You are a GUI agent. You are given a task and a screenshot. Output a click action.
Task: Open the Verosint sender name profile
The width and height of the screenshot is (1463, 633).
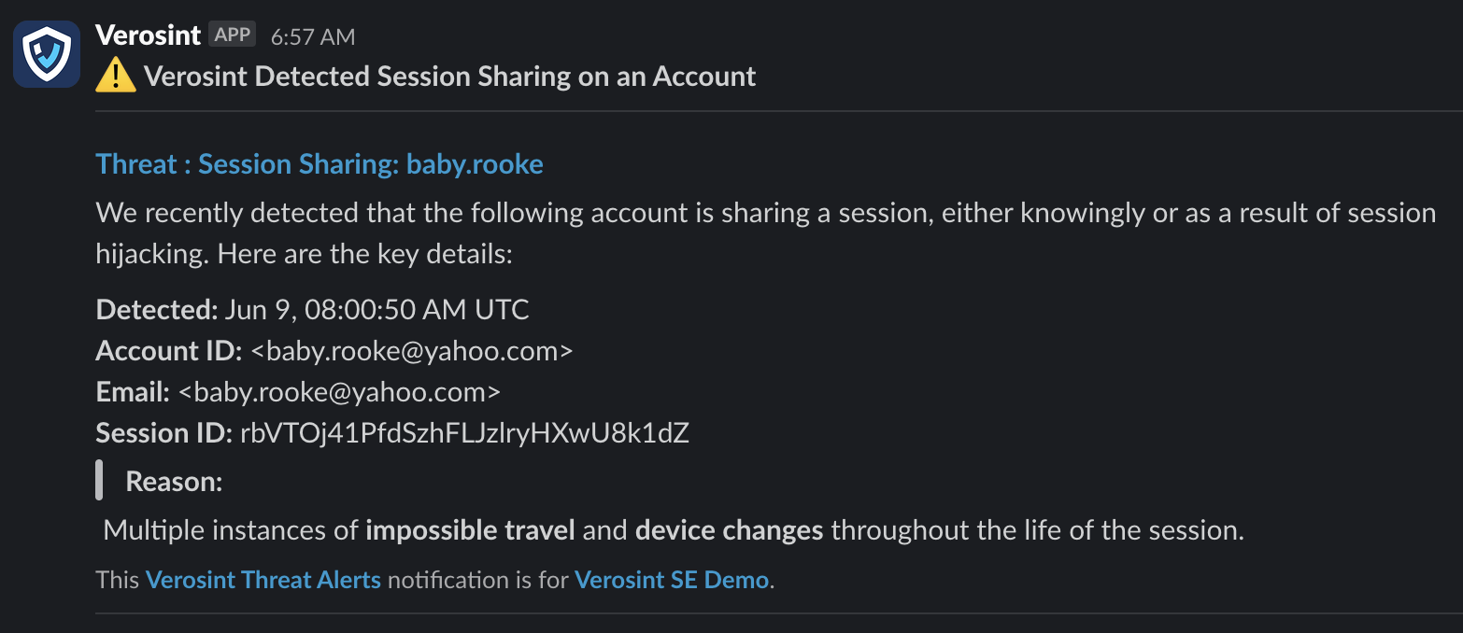point(149,35)
